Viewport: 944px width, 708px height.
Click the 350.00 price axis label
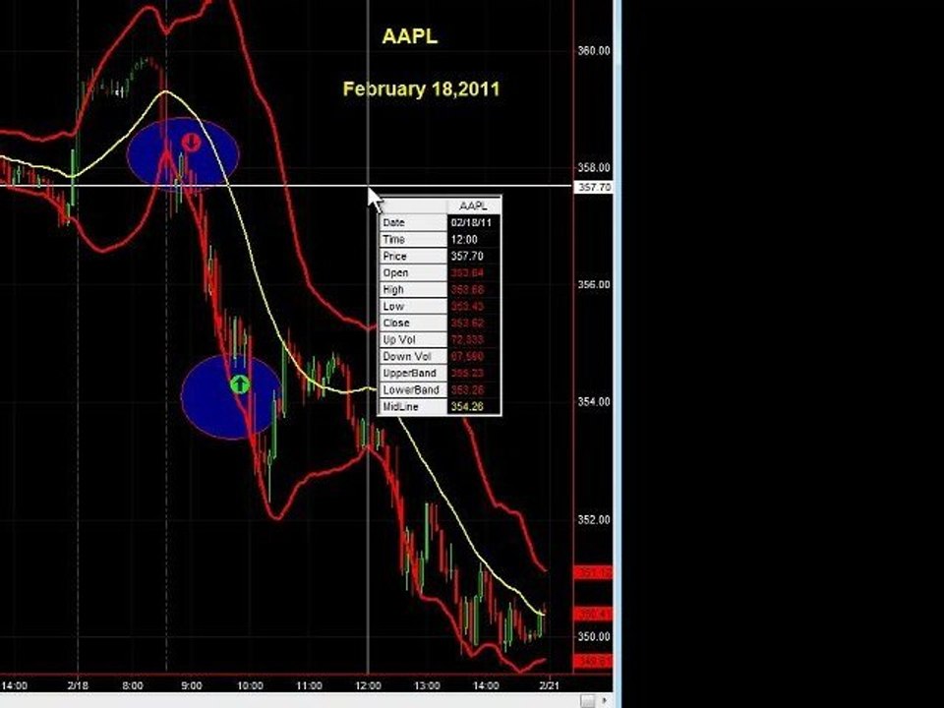594,636
